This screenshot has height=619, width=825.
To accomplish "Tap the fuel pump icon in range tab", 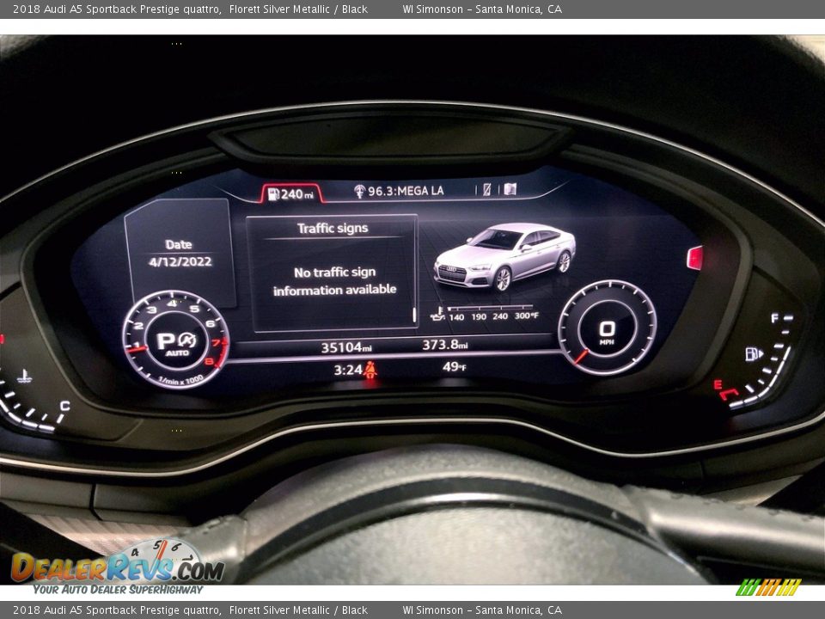I will [x=273, y=194].
